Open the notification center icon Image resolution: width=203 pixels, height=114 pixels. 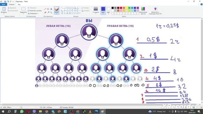click(199, 111)
